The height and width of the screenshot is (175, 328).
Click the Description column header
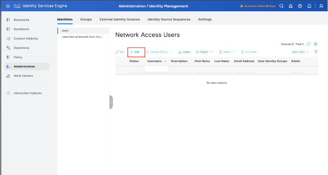(x=179, y=61)
